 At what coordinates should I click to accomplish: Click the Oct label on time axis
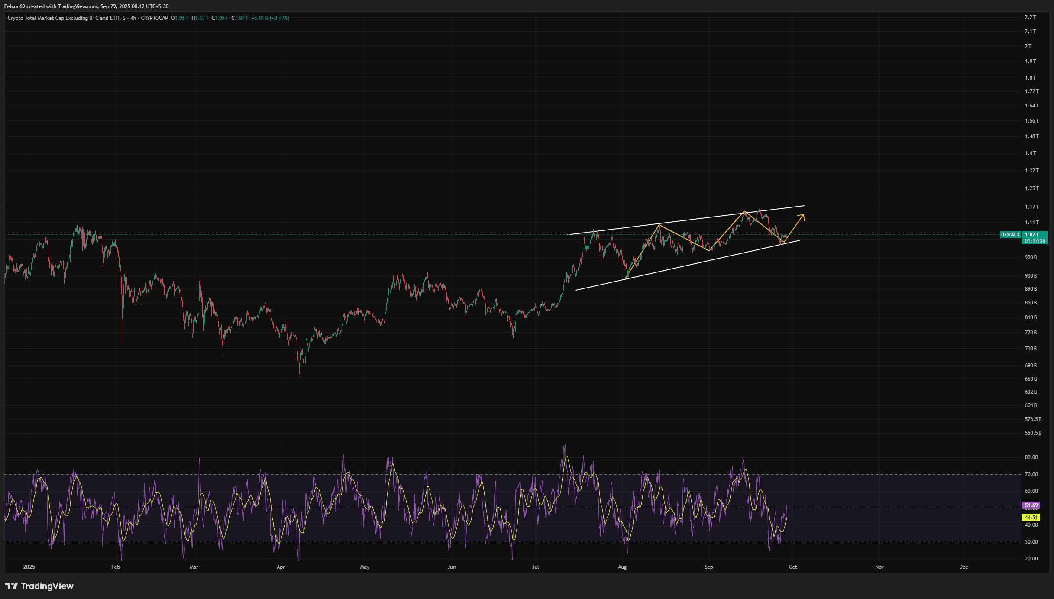pyautogui.click(x=792, y=567)
